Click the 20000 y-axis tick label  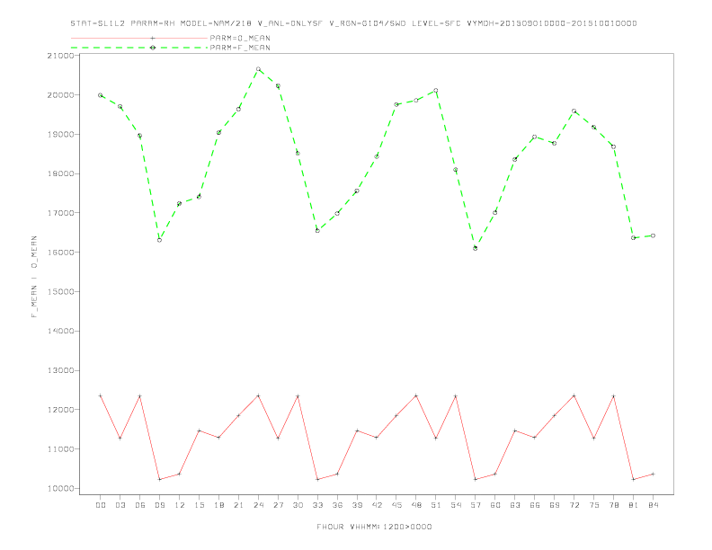(x=60, y=95)
